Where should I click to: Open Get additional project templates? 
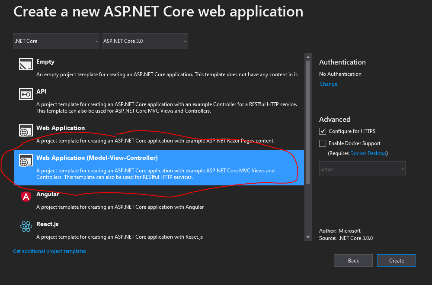49,251
